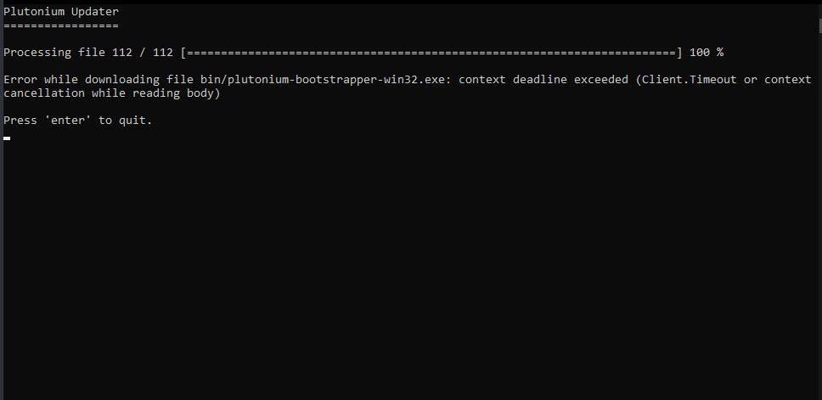The image size is (822, 400).
Task: Click the middle of the progress bar
Action: (x=431, y=53)
